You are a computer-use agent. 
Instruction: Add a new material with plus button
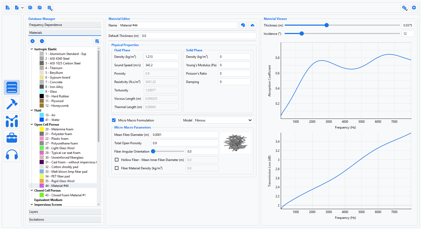tap(33, 41)
